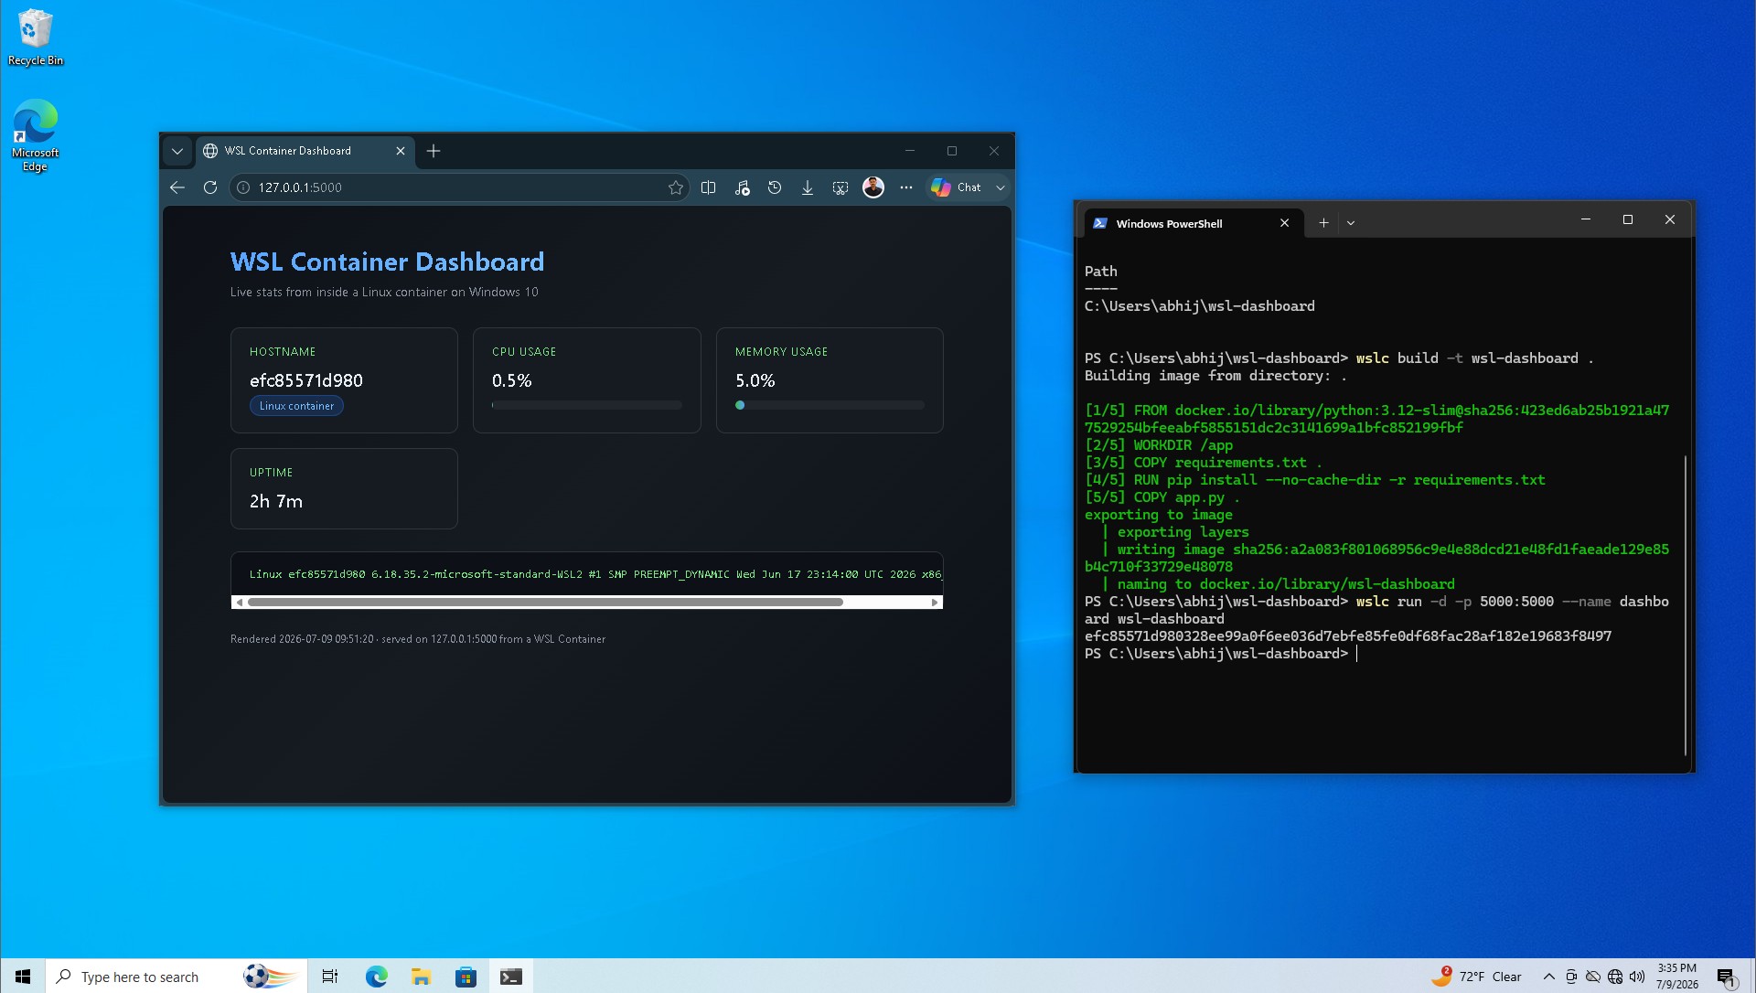Click the terminal icon on the taskbar
Viewport: 1756px width, 993px height.
[x=511, y=977]
